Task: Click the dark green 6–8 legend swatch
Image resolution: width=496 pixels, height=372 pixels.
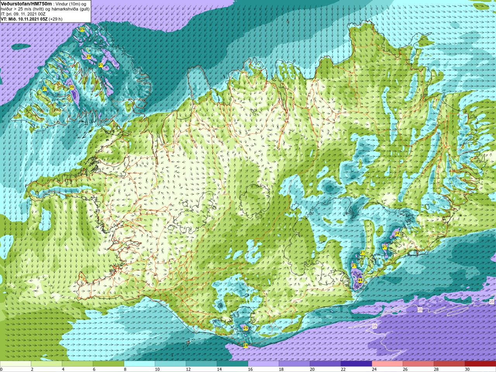Action: coord(108,364)
